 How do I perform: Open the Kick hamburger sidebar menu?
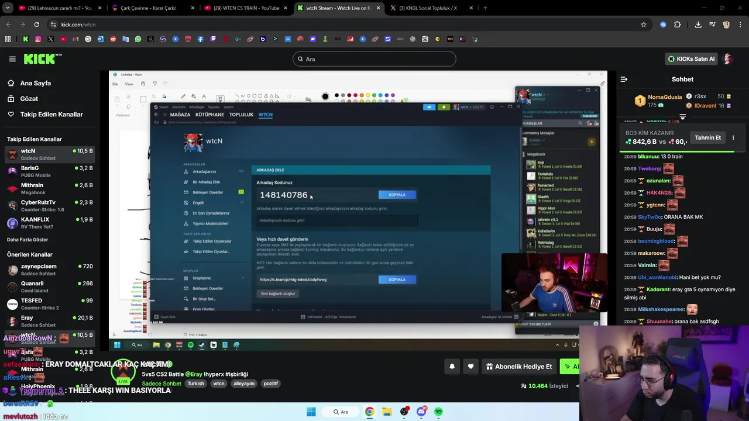(x=12, y=58)
